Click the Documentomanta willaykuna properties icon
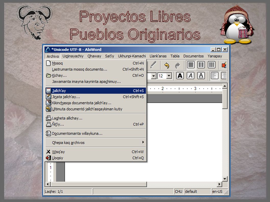Screen dimensions: 270x202 [x=48, y=133]
